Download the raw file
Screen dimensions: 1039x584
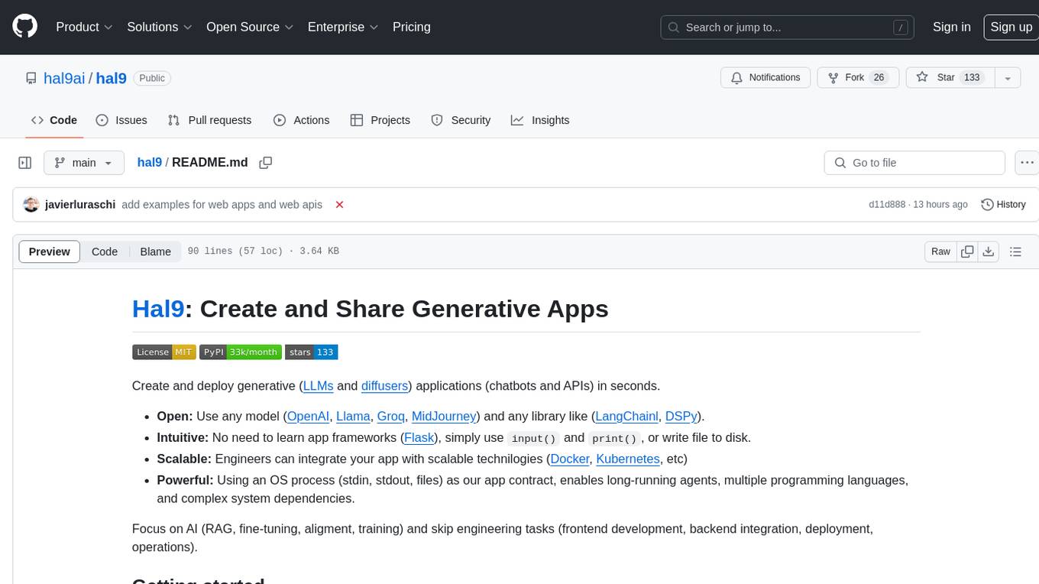988,251
